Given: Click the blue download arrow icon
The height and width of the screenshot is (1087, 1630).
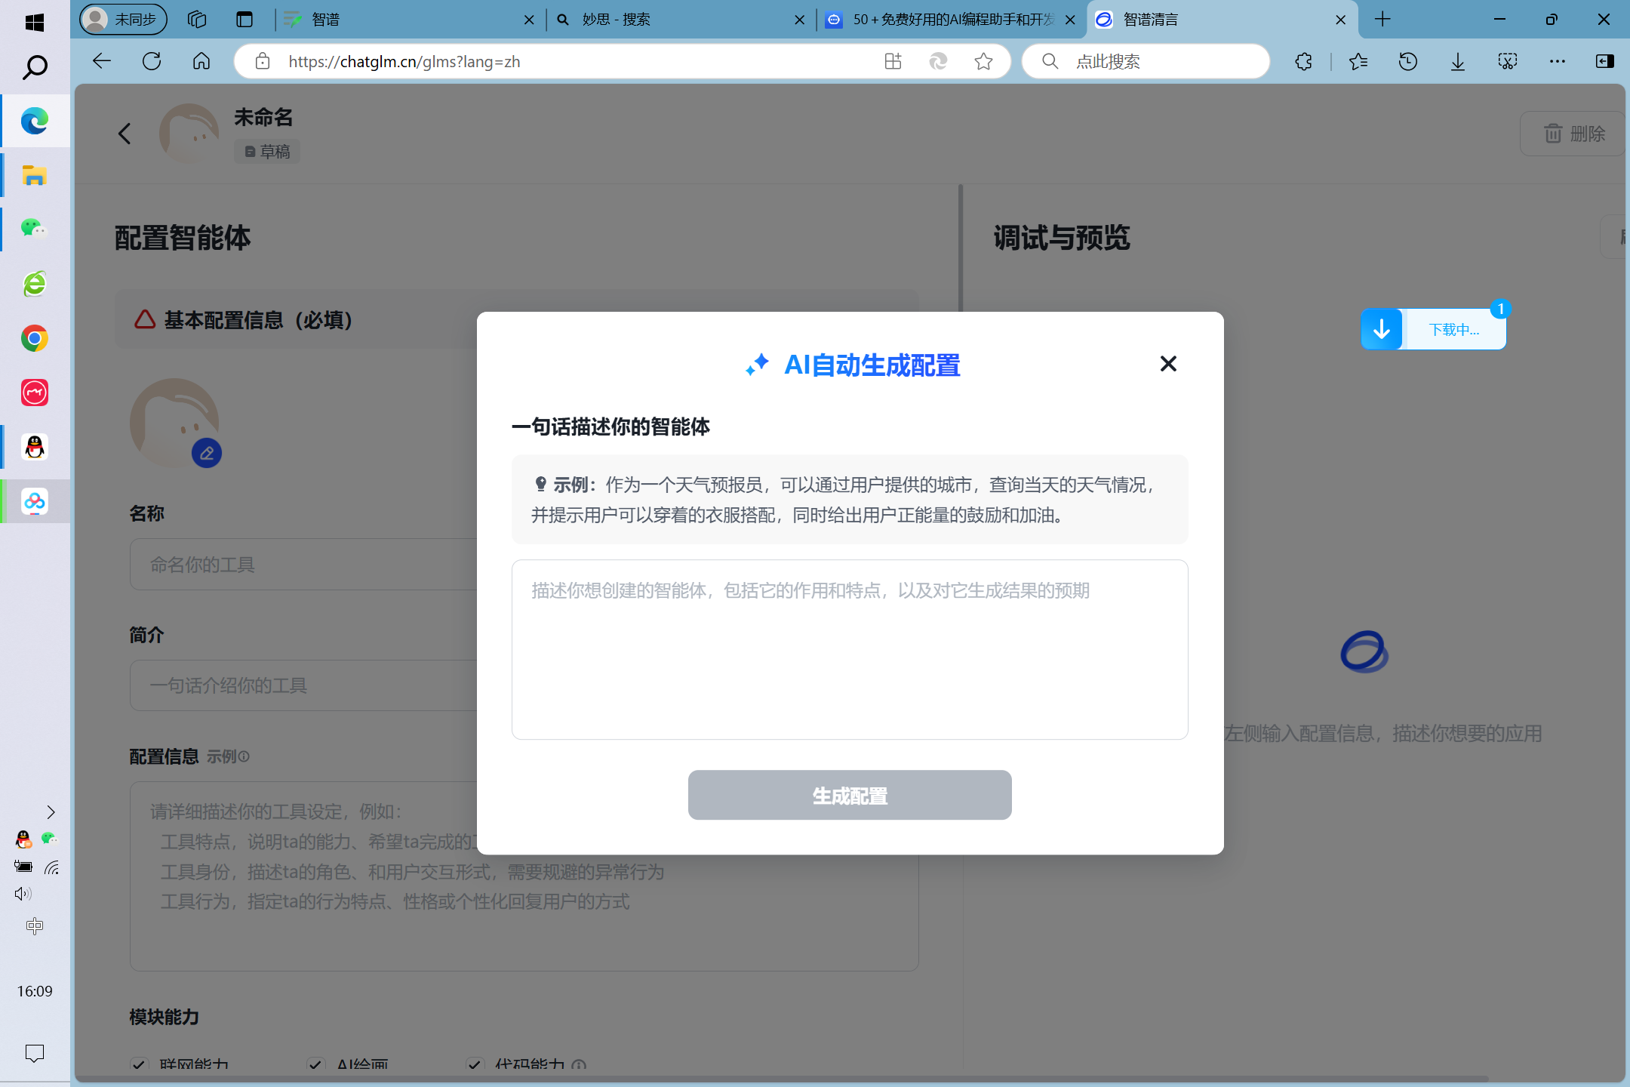Looking at the screenshot, I should pos(1382,329).
